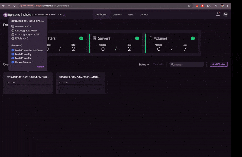Click the browser back arrow
This screenshot has height=157, width=242.
(3, 6)
